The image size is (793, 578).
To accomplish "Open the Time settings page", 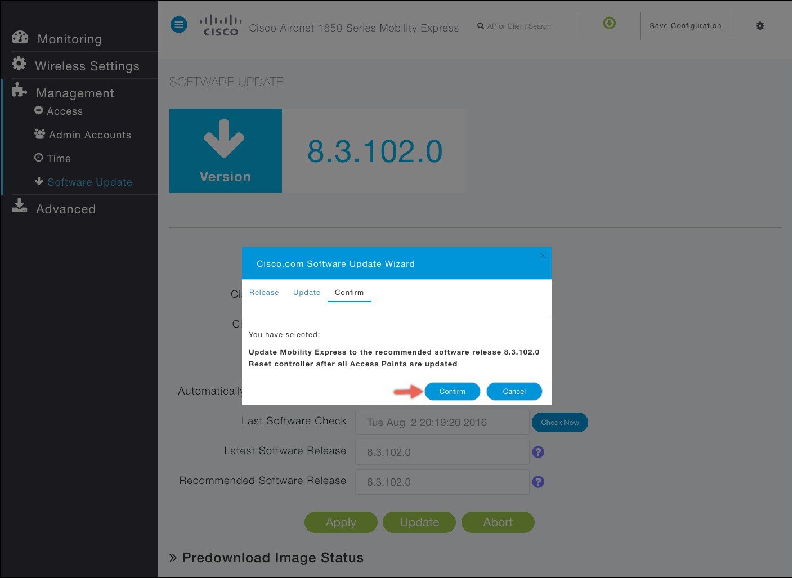I will [59, 159].
